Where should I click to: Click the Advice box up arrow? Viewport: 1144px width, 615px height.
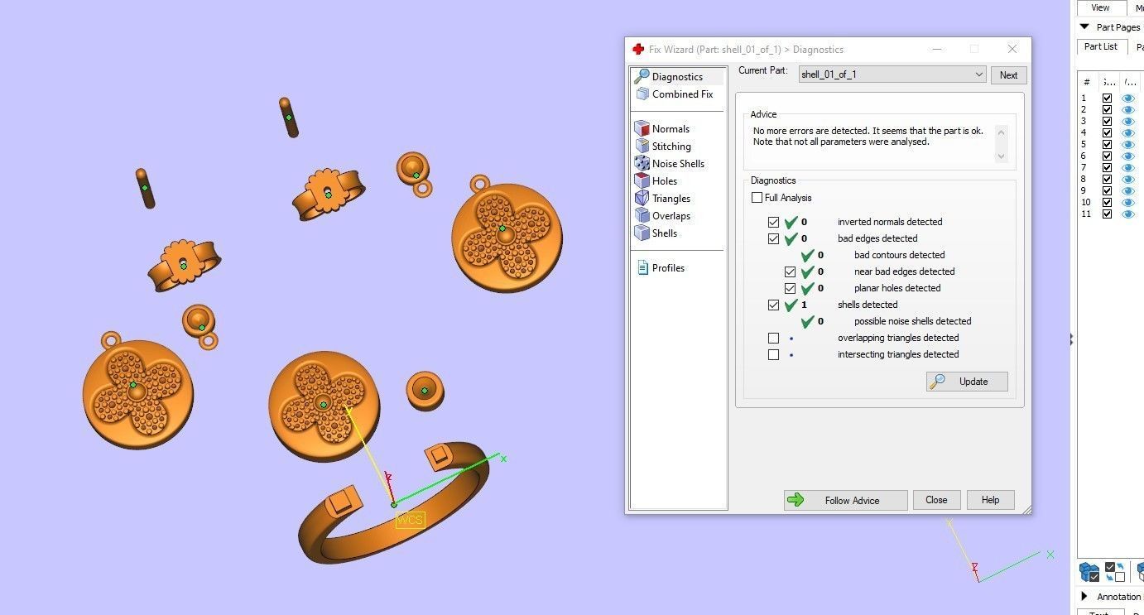coord(1001,132)
